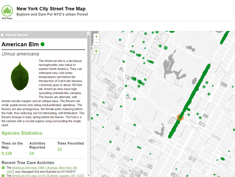Click the NYC Parks maple leaf logo
235x177 pixels.
point(7,12)
